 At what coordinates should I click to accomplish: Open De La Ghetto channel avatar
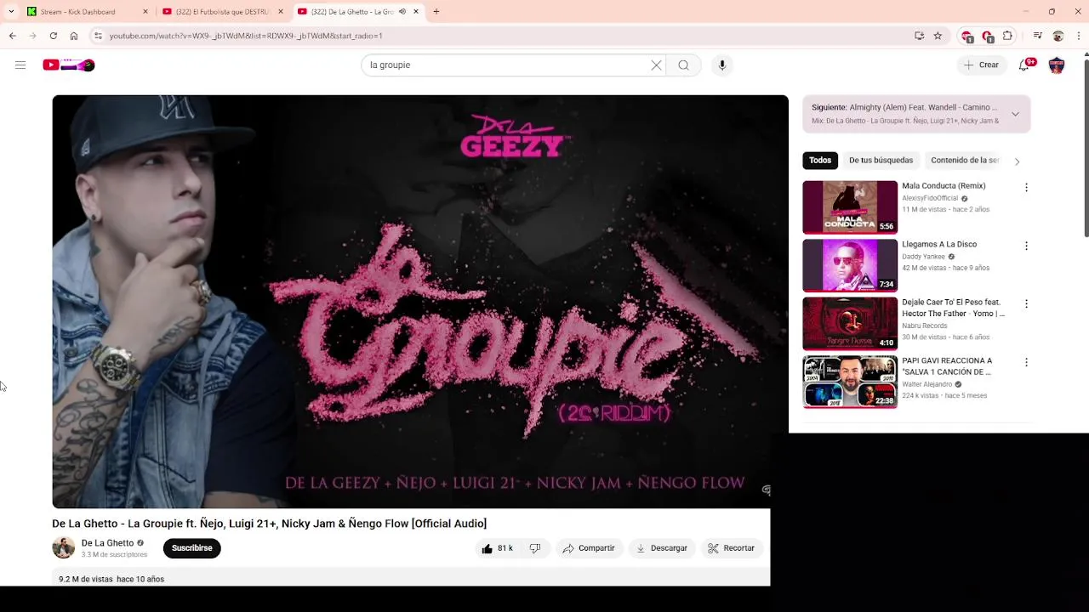pyautogui.click(x=64, y=547)
